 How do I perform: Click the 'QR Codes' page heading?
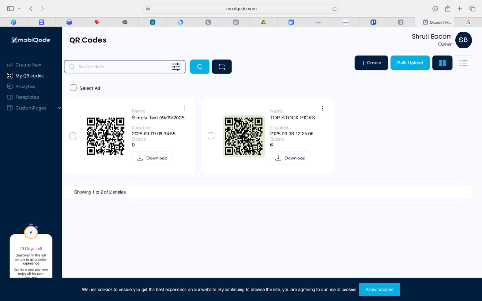pos(88,40)
